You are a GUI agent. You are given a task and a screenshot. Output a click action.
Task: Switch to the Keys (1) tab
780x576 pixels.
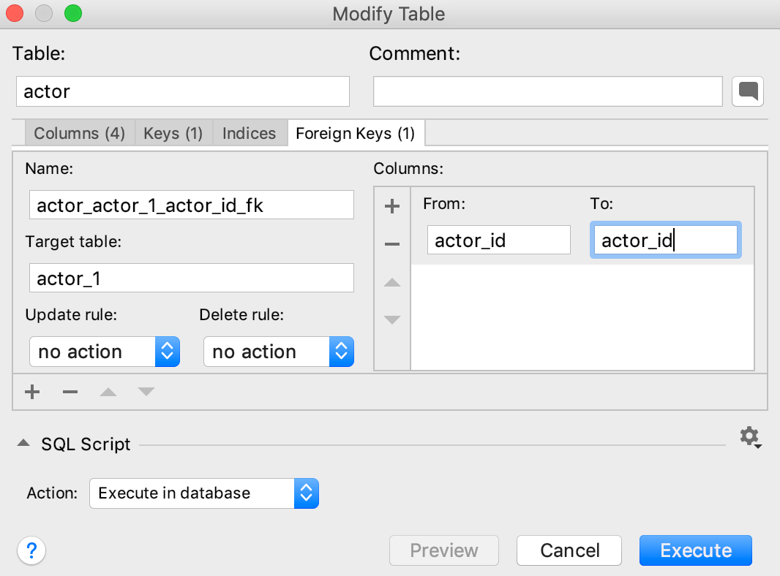pos(173,133)
